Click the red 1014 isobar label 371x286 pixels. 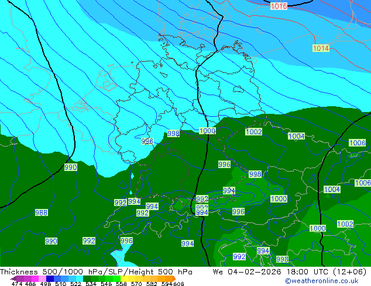point(321,48)
